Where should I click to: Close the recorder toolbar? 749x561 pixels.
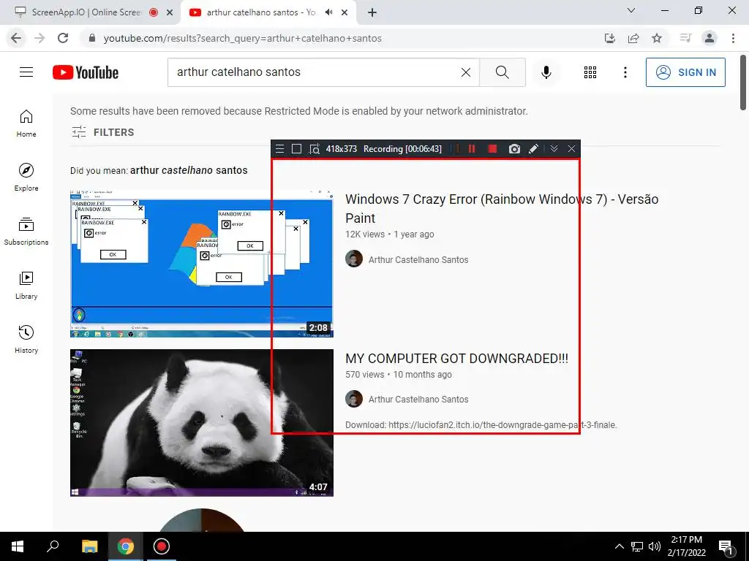point(571,149)
